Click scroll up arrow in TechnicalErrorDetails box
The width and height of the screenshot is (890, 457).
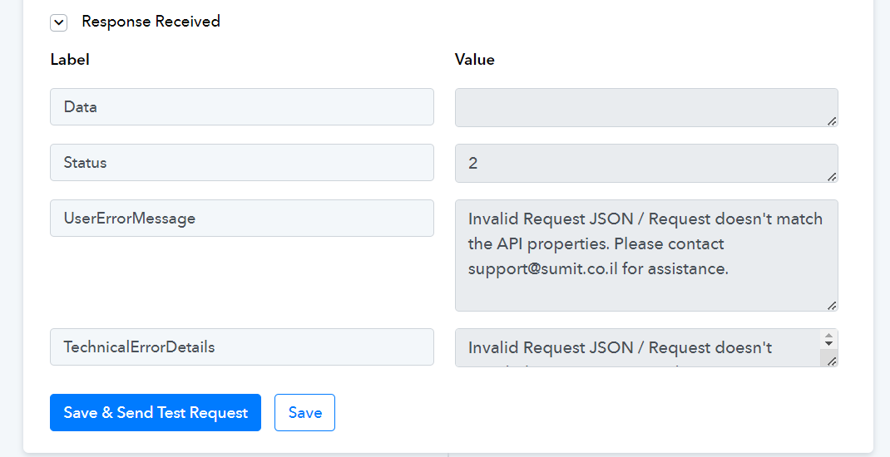[828, 335]
